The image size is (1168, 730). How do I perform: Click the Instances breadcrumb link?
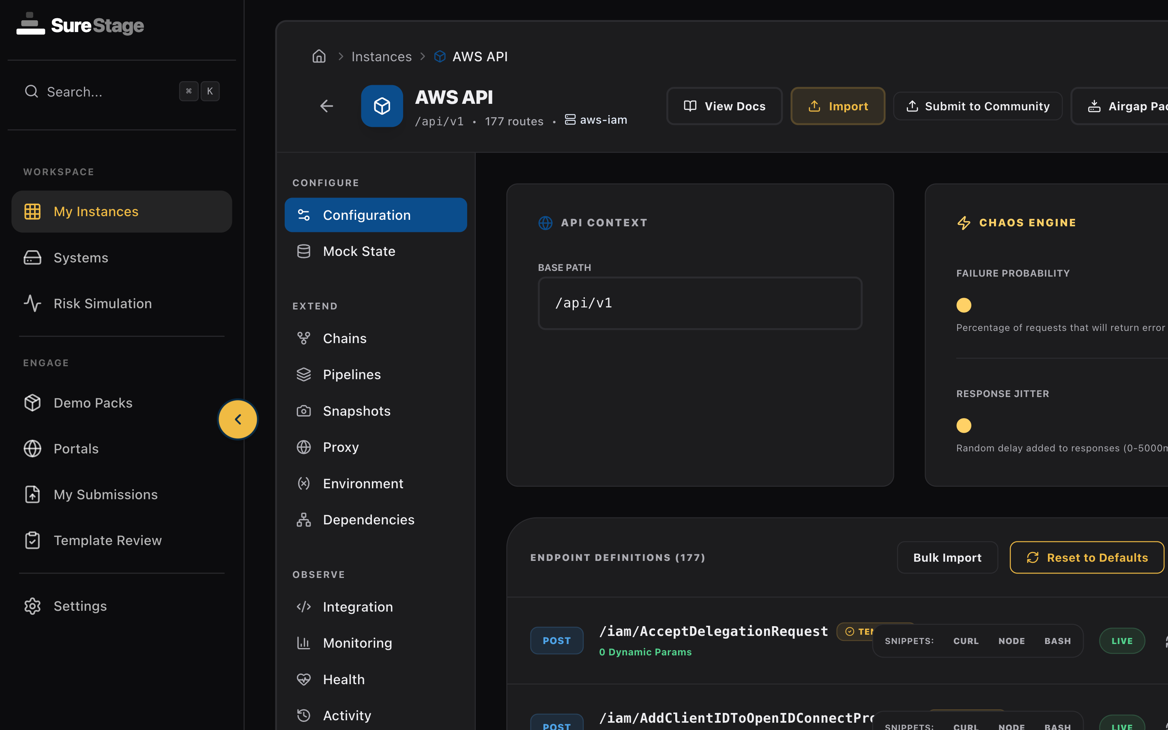click(381, 56)
